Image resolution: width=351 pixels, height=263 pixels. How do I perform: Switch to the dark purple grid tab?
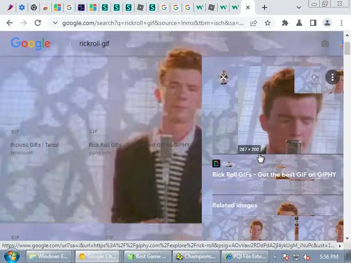click(x=81, y=7)
